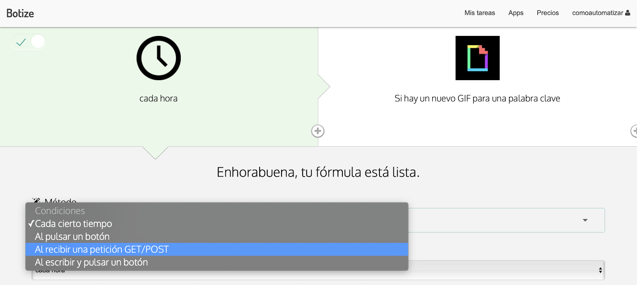Click the clock icon for cada hora

[158, 58]
